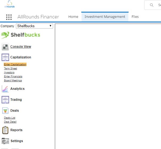Click the AllRounds Financer app name

(x=38, y=17)
